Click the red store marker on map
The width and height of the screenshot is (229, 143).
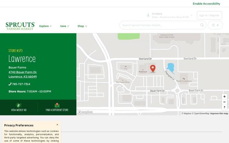(153, 69)
